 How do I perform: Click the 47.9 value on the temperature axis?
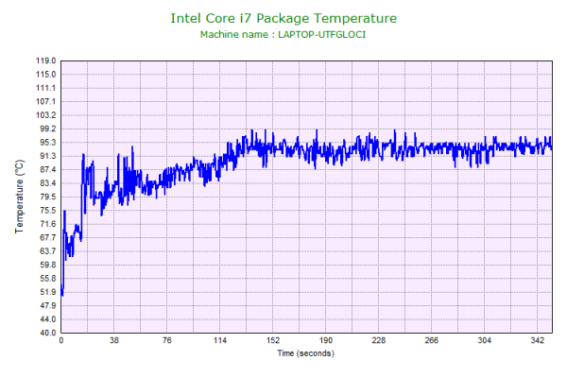point(48,305)
